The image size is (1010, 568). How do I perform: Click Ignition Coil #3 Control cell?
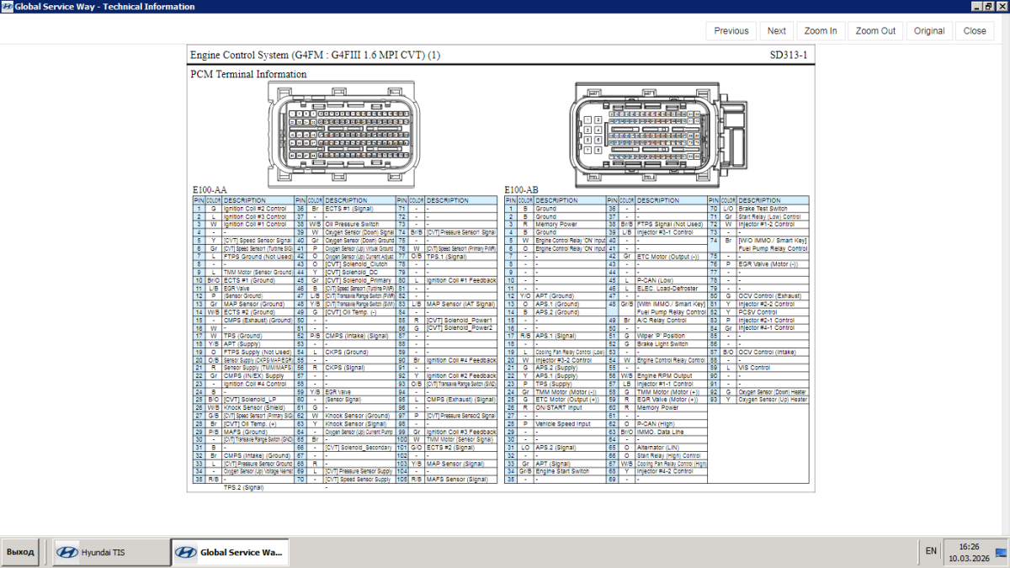[258, 216]
